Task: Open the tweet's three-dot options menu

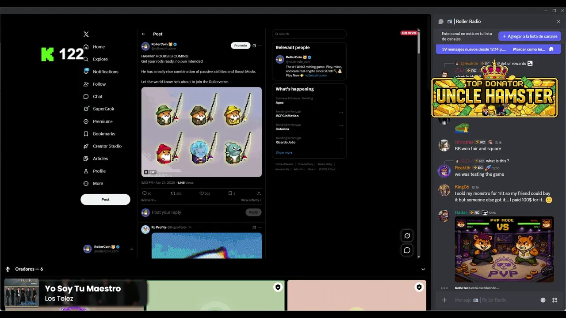Action: coord(260,45)
